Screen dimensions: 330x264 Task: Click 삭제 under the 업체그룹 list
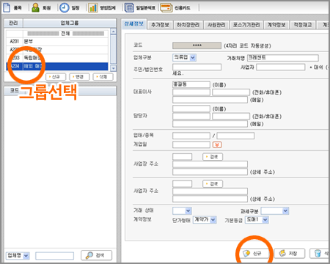[103, 77]
